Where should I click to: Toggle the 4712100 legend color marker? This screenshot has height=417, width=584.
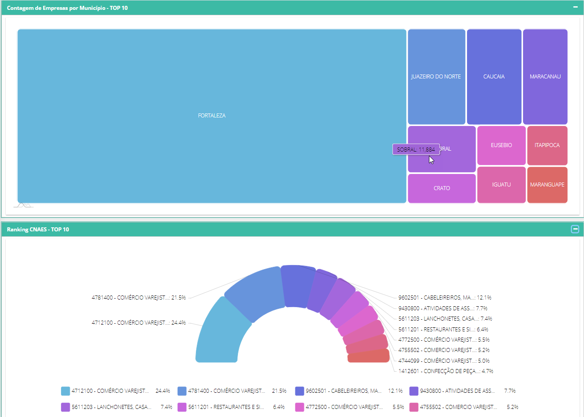click(65, 391)
